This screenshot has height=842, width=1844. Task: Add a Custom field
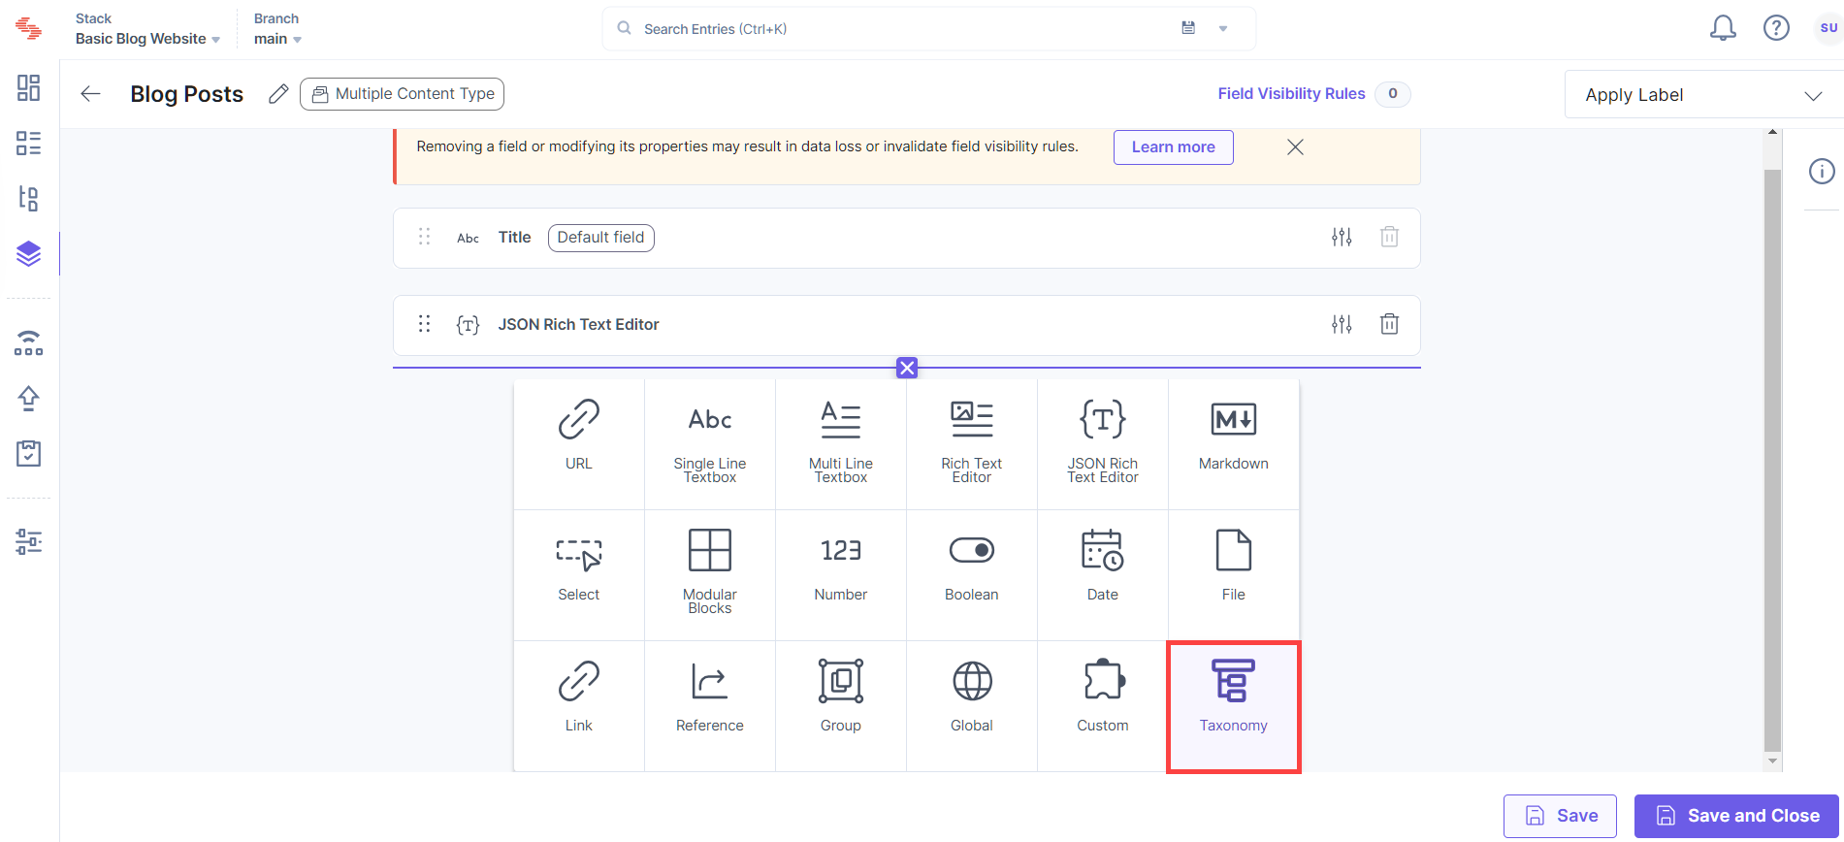pos(1103,706)
